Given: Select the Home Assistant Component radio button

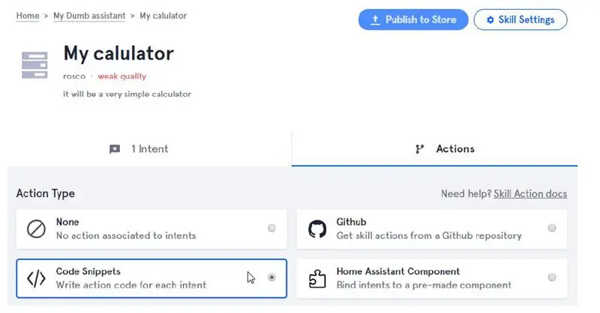Looking at the screenshot, I should 552,278.
